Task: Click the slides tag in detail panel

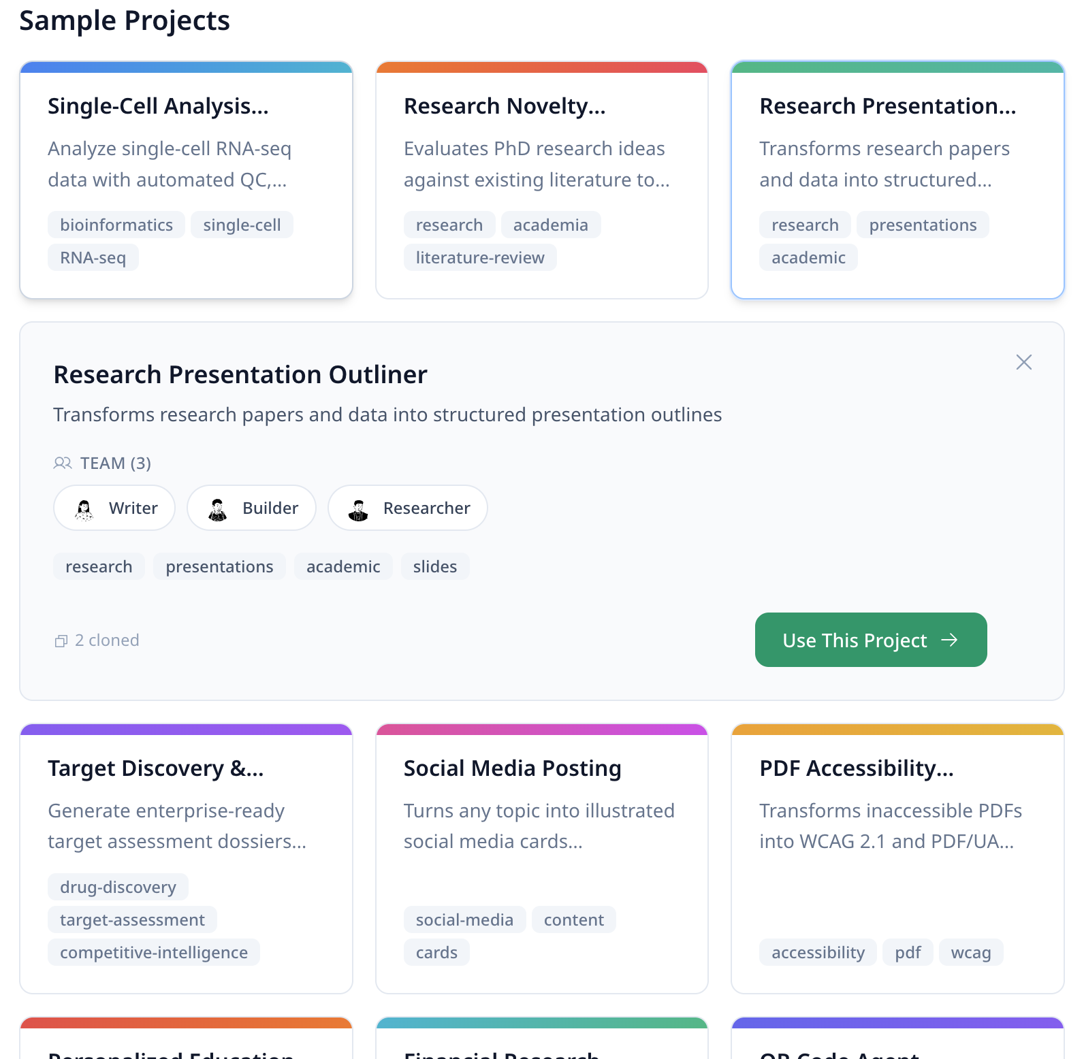Action: [434, 567]
